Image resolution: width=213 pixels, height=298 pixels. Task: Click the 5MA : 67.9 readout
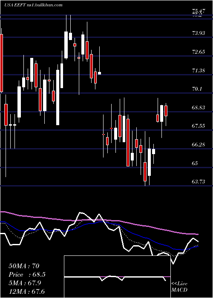(x=26, y=283)
